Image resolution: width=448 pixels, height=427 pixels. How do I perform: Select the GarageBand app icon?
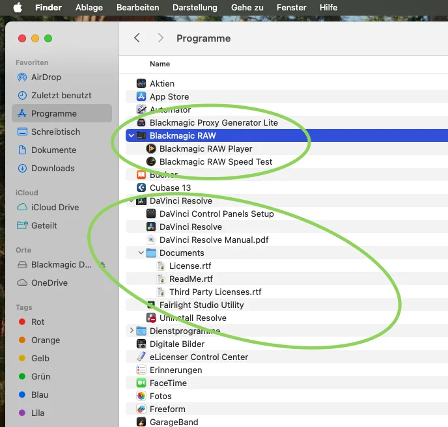pos(141,422)
